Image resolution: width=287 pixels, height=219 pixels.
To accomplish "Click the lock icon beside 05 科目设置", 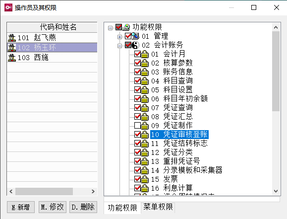I will (145, 90).
